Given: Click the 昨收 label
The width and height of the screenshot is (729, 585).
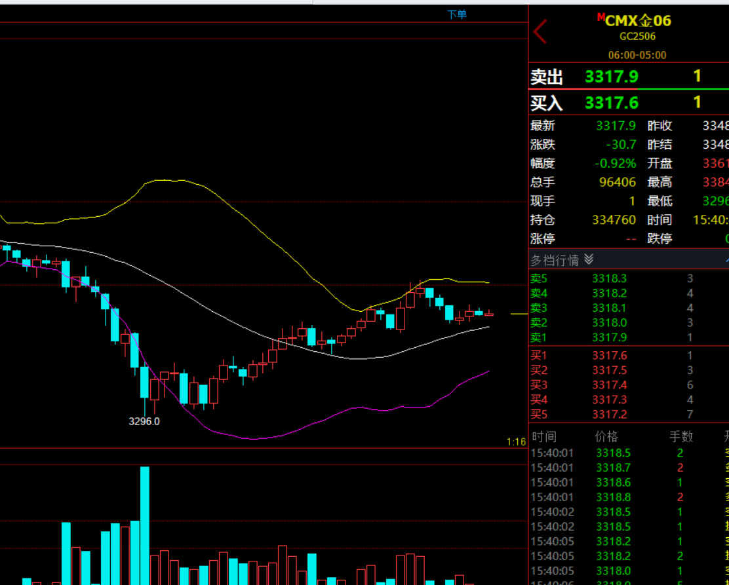Looking at the screenshot, I should point(660,126).
